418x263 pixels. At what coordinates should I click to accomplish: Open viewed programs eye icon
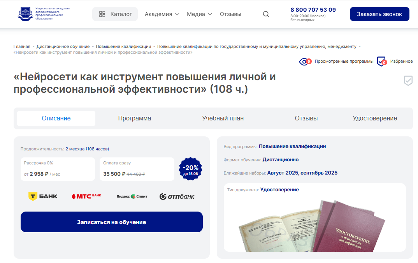coord(305,62)
